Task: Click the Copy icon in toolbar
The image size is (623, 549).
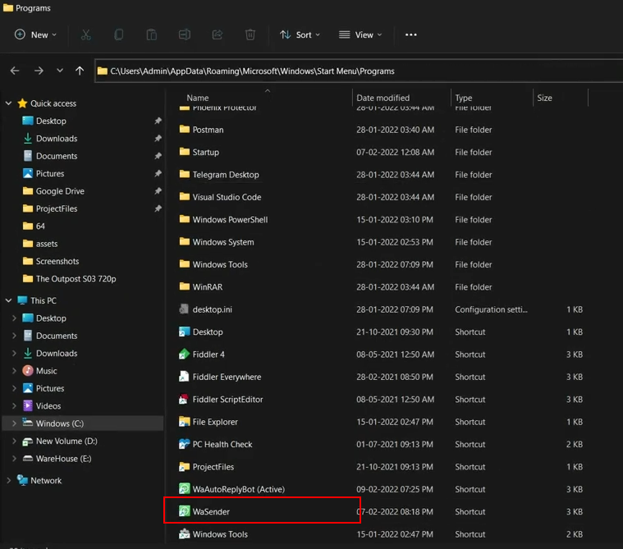Action: [x=119, y=34]
